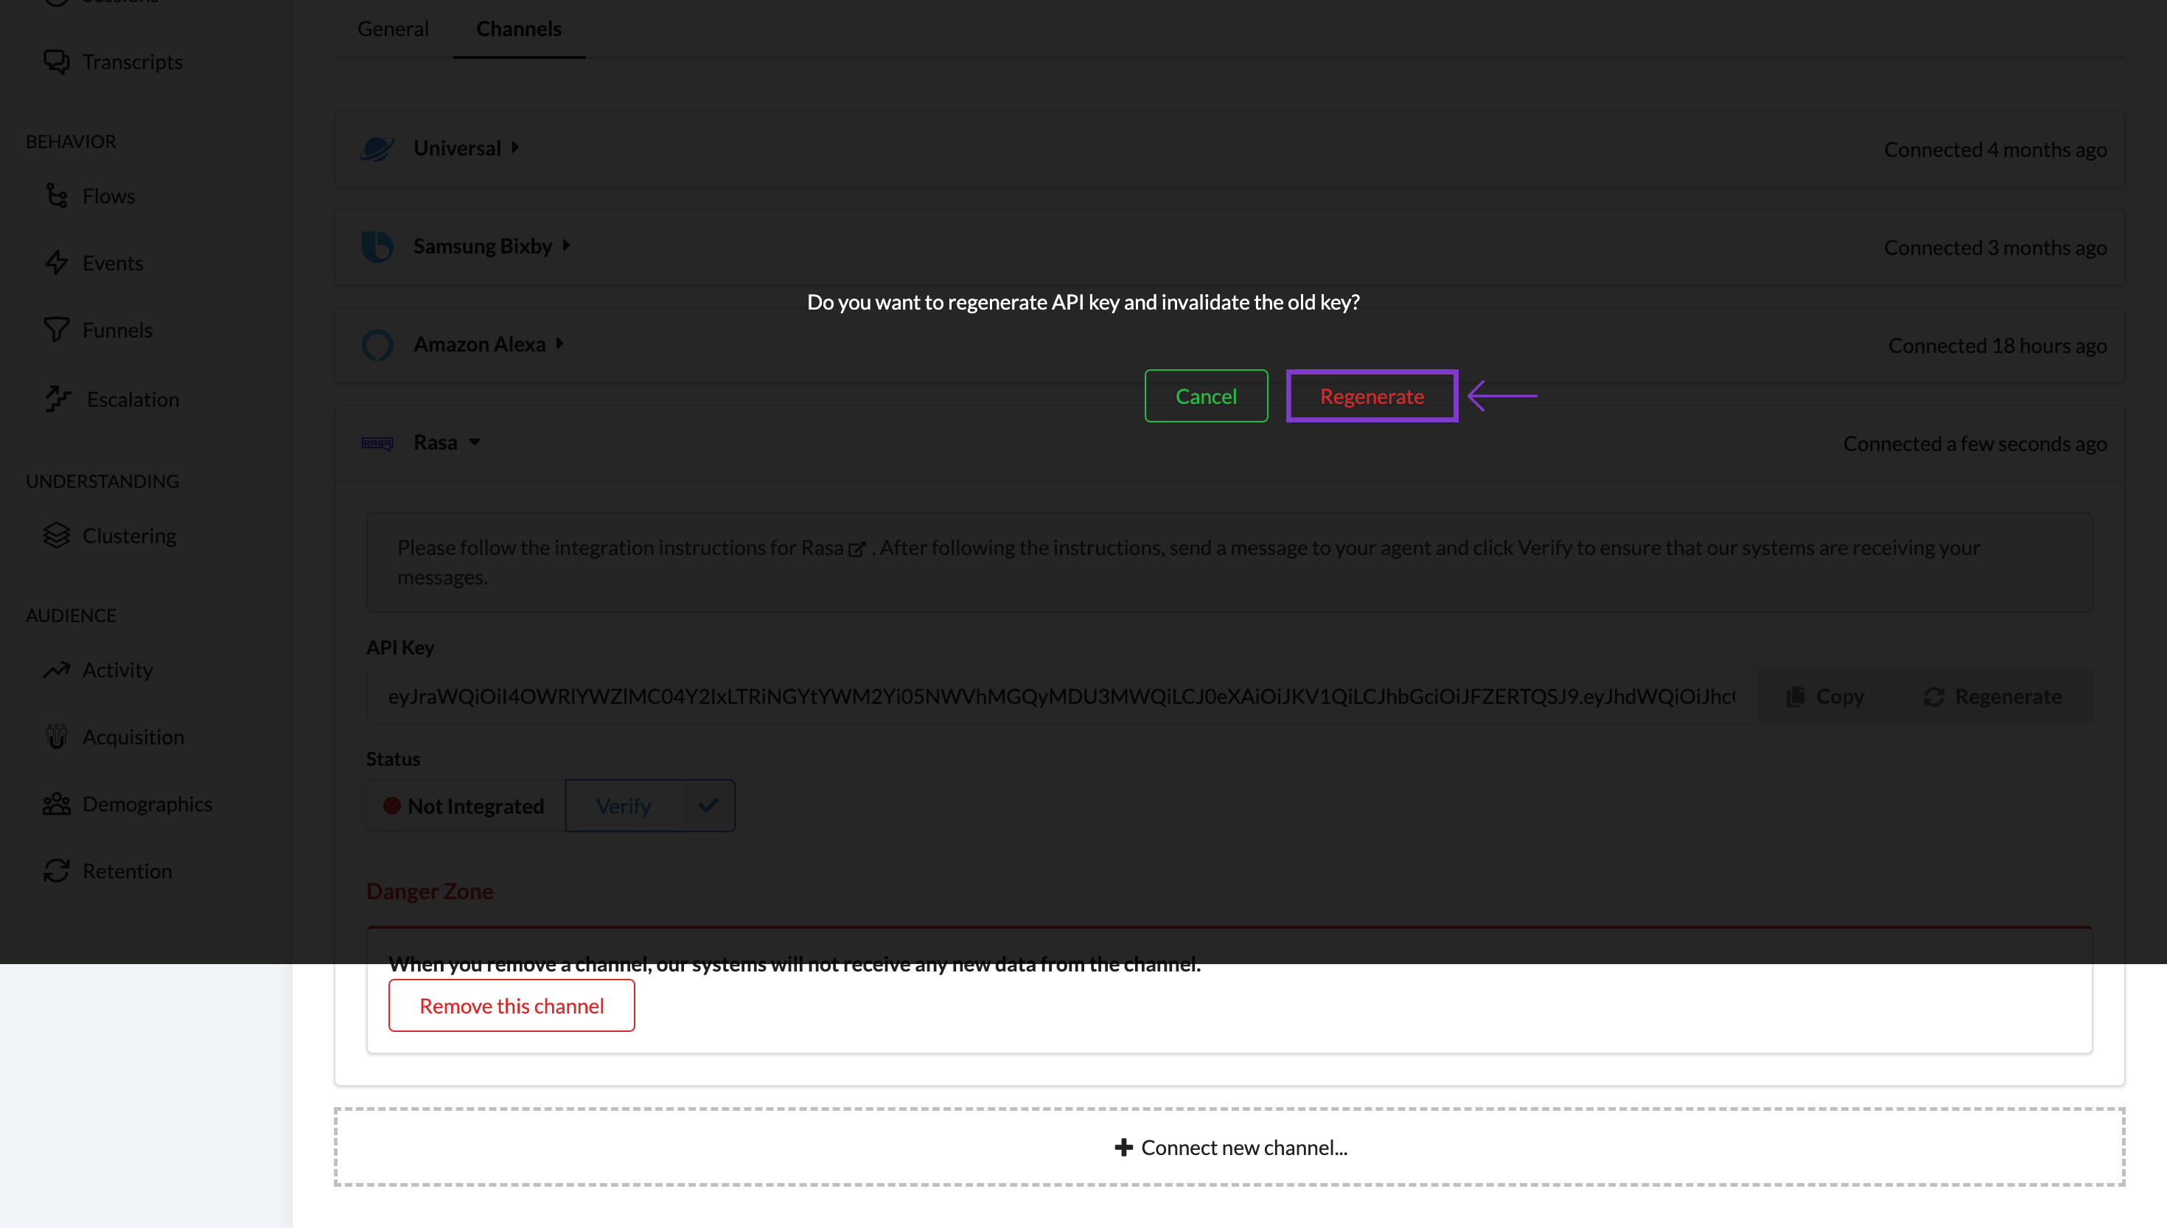Click the Clustering icon in sidebar
This screenshot has width=2167, height=1228.
tap(57, 534)
